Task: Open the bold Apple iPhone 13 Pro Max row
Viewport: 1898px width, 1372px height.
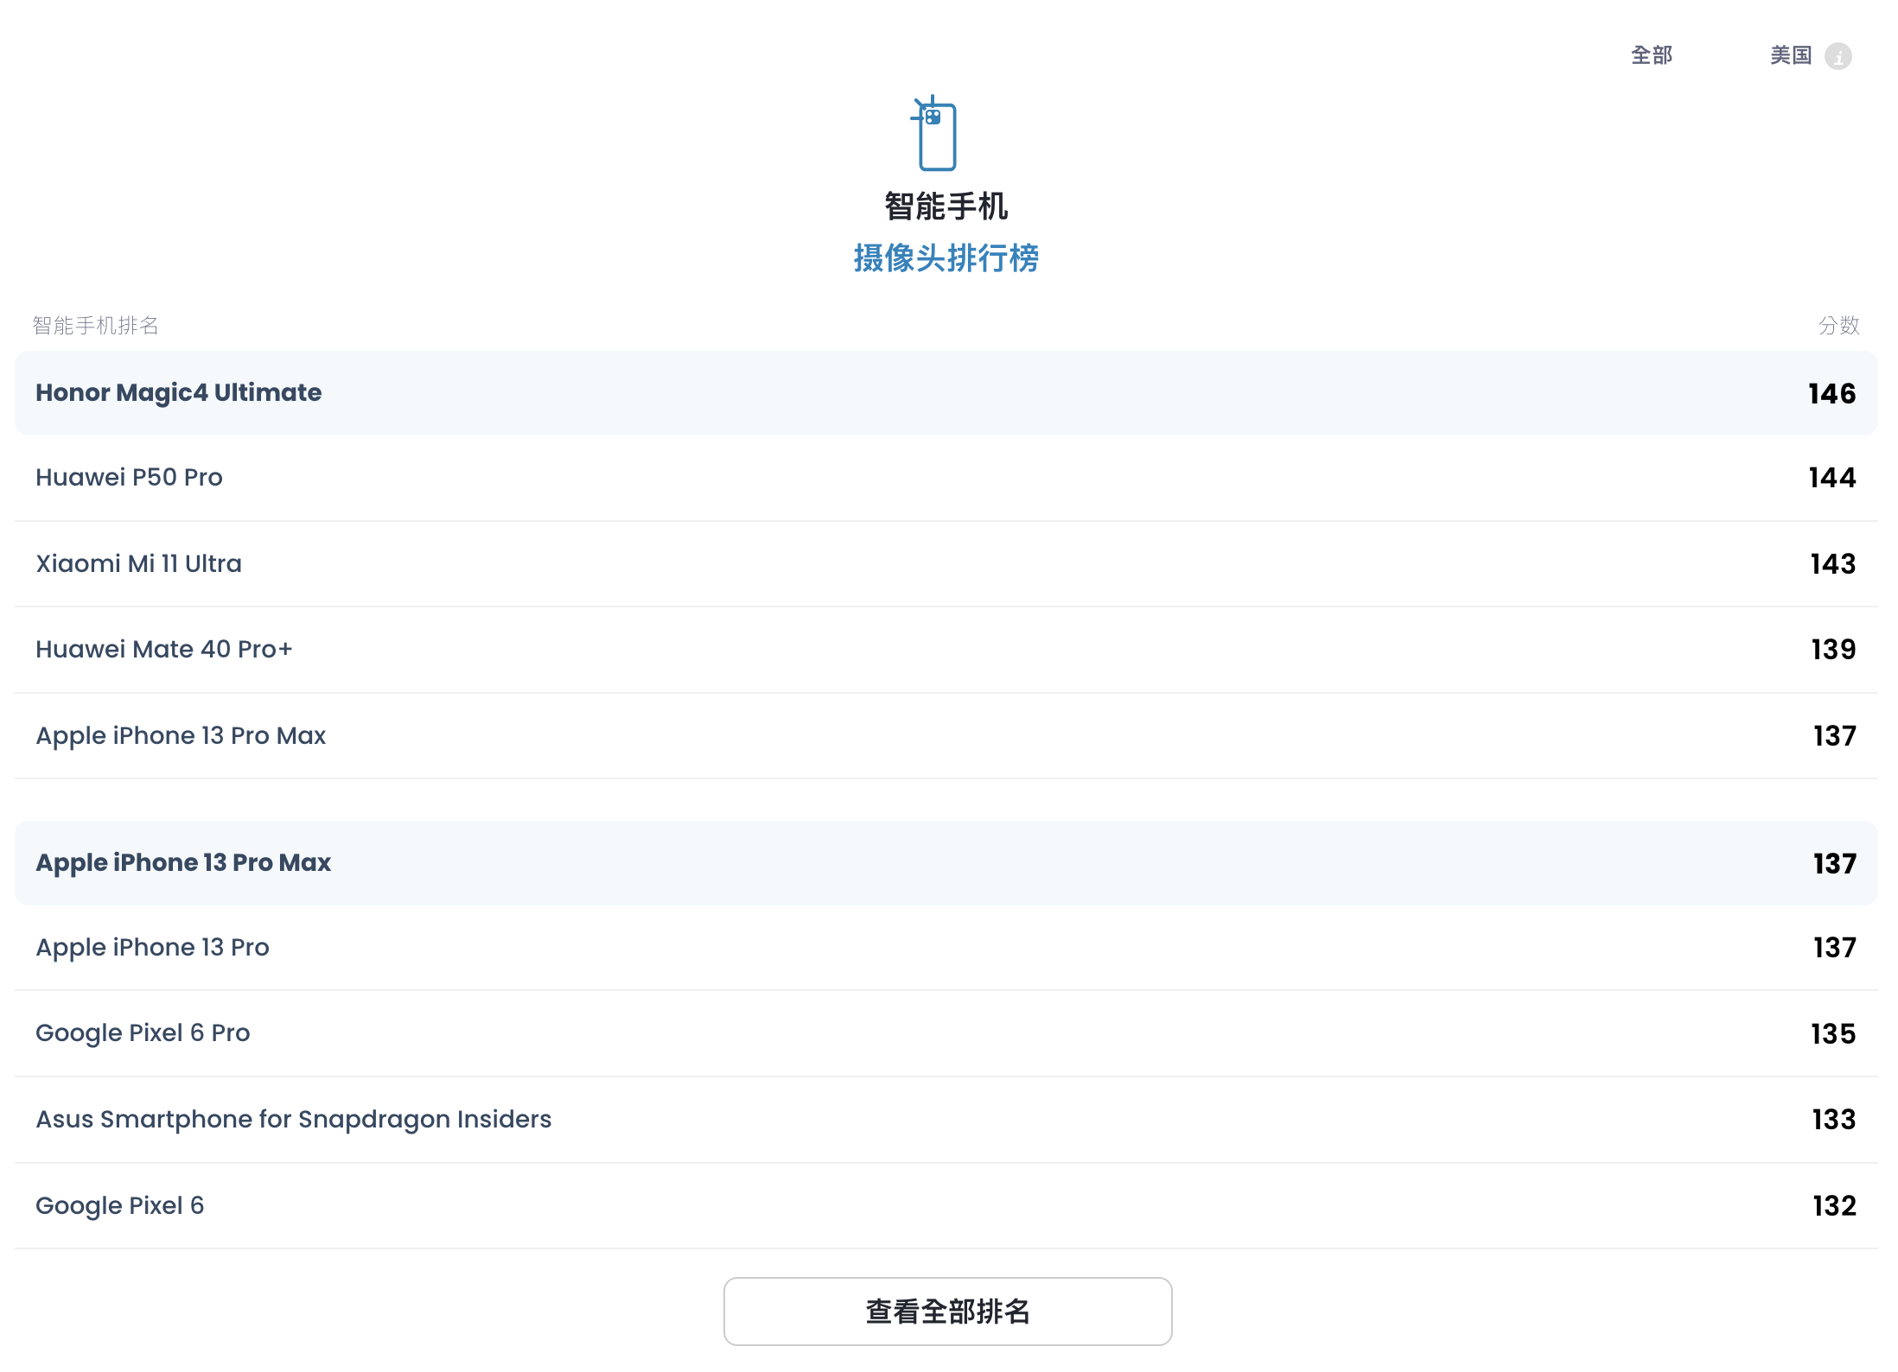Action: click(x=946, y=863)
